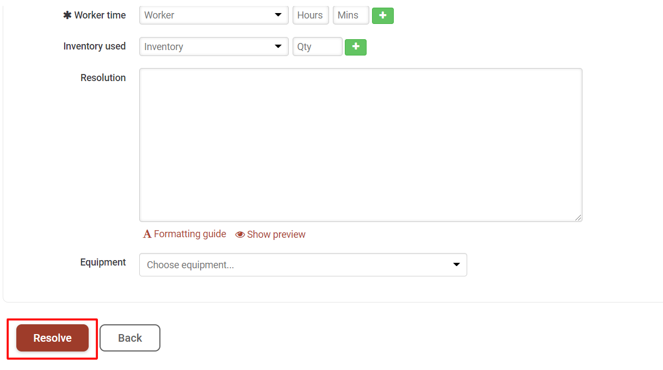Go back with the Back button
Viewport: 663px width, 370px height.
[x=130, y=338]
